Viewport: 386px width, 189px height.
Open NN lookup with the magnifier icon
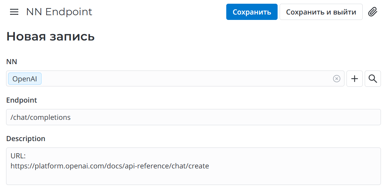373,79
